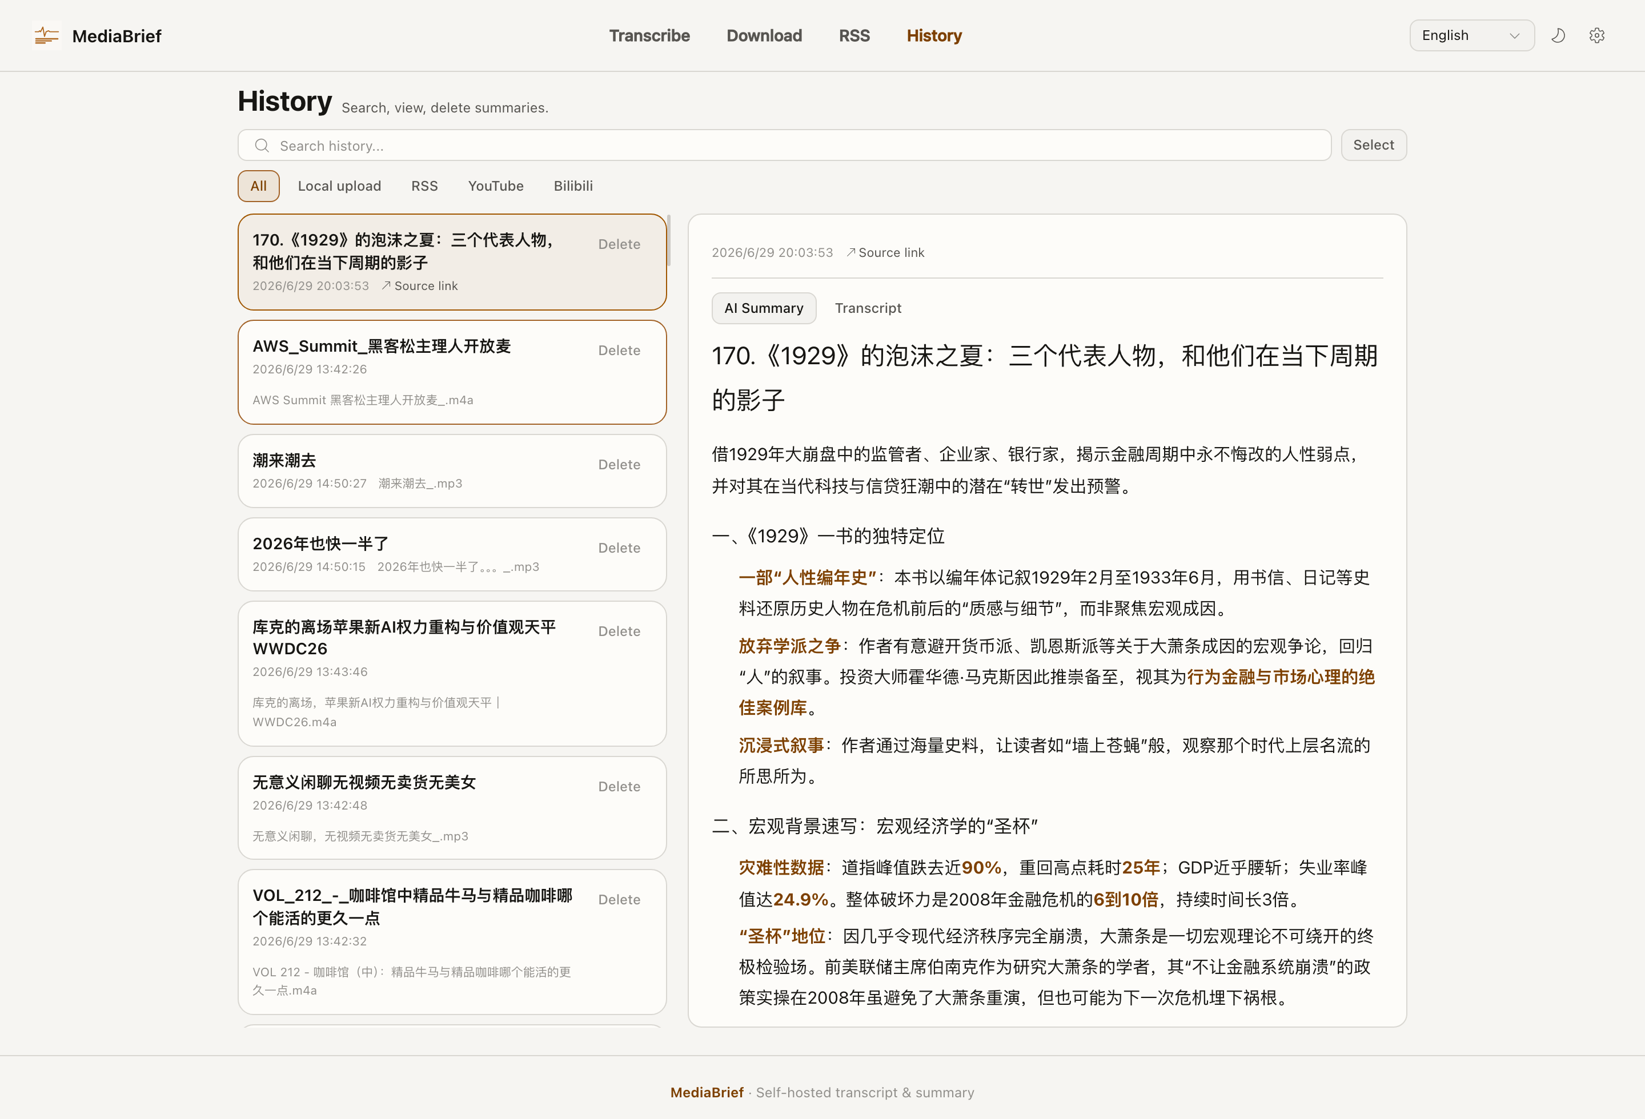Toggle dark mode moon icon
The height and width of the screenshot is (1119, 1645).
click(1558, 35)
